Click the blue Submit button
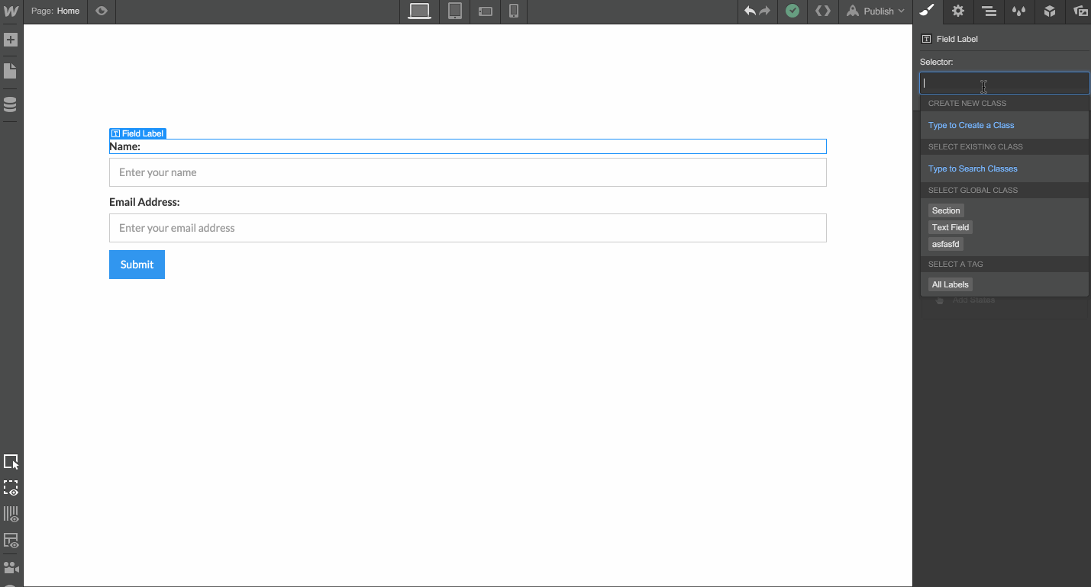The height and width of the screenshot is (587, 1091). point(137,265)
